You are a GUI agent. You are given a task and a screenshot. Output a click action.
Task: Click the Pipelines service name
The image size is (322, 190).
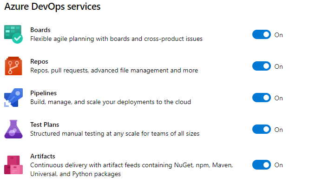coord(43,93)
